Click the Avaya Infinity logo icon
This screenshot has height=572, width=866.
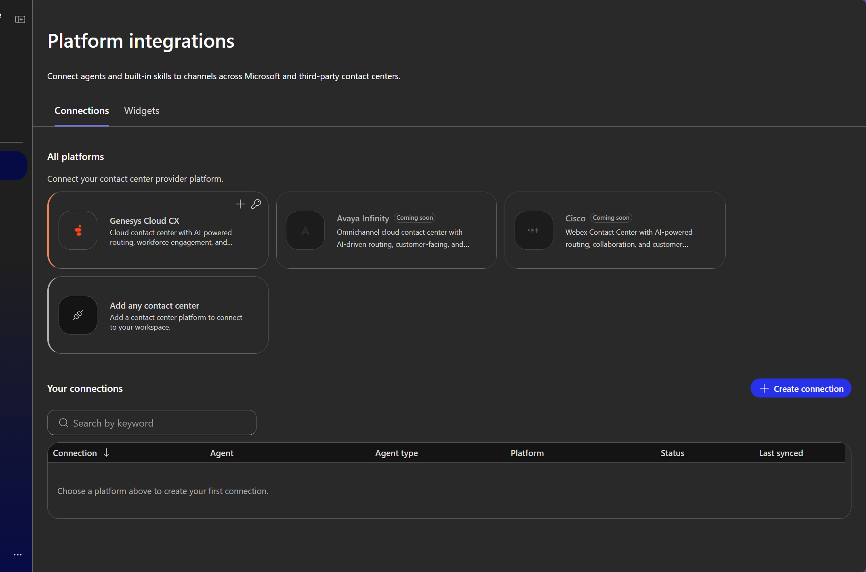click(305, 230)
